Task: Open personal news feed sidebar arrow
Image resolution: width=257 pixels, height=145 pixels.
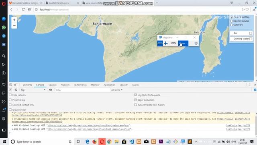Action: point(4,64)
